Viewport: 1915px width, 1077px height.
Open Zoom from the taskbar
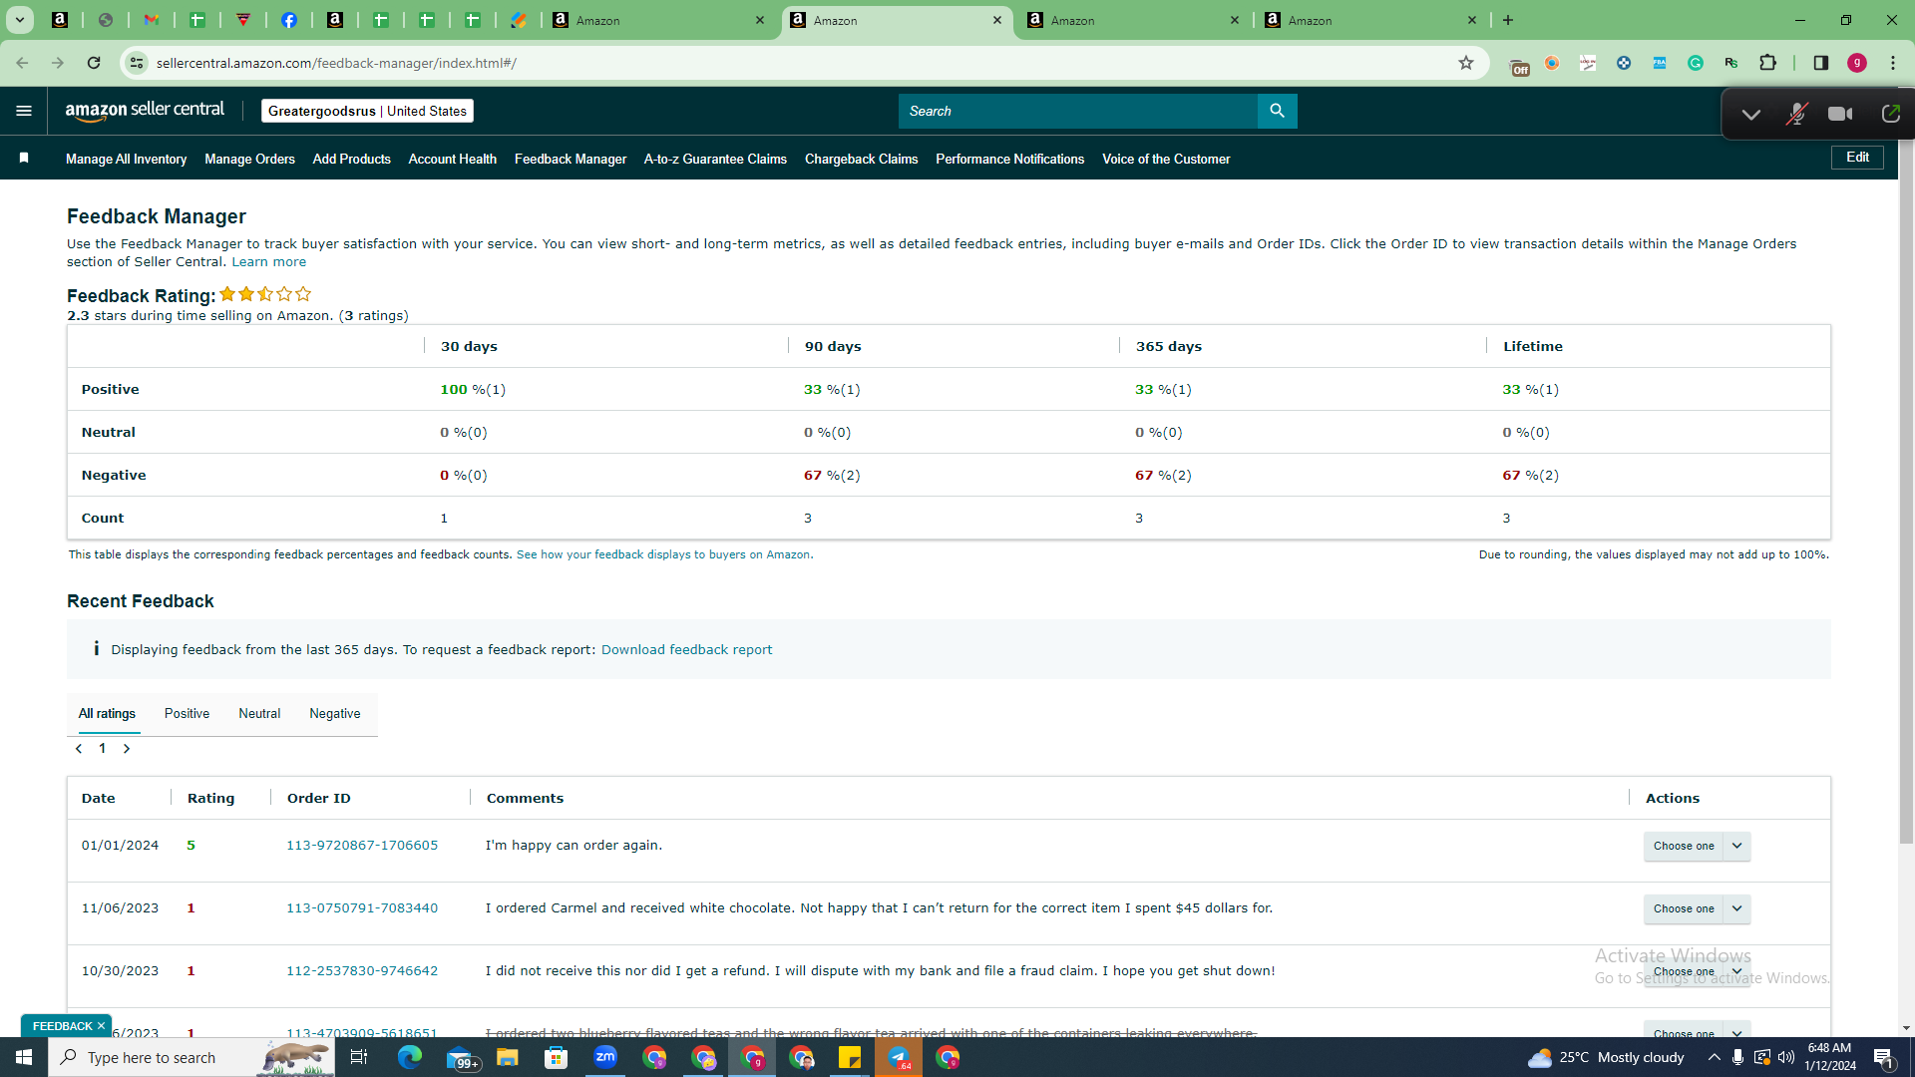[605, 1057]
